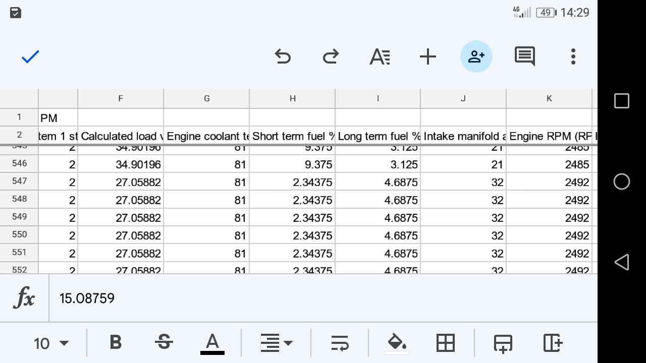Screen dimensions: 646x363
Task: Tap the task notification icon in status bar
Action: point(16,13)
